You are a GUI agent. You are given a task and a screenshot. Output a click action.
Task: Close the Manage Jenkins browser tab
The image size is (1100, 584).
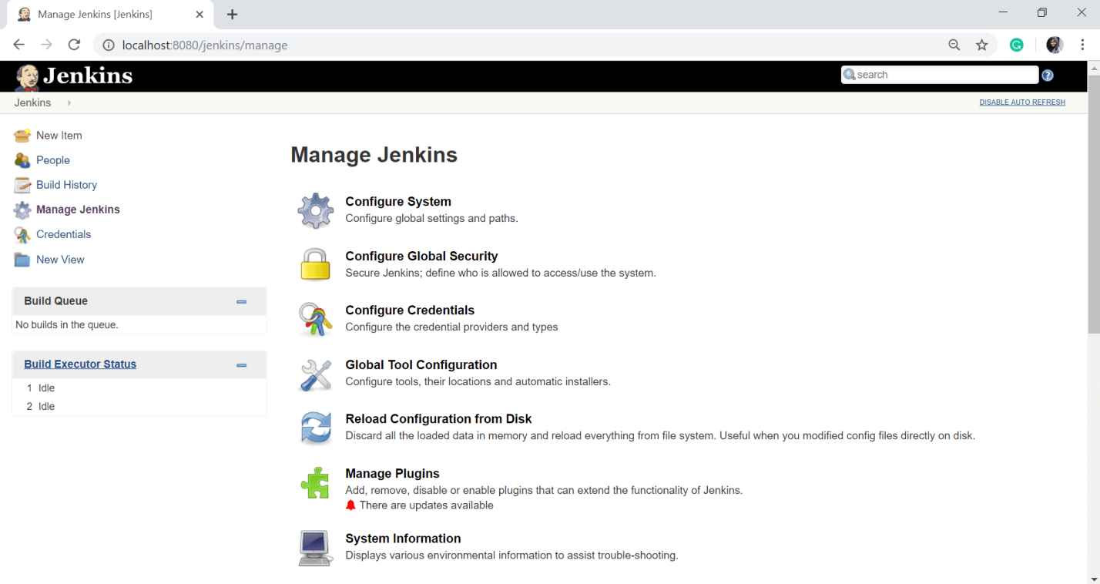click(x=200, y=15)
